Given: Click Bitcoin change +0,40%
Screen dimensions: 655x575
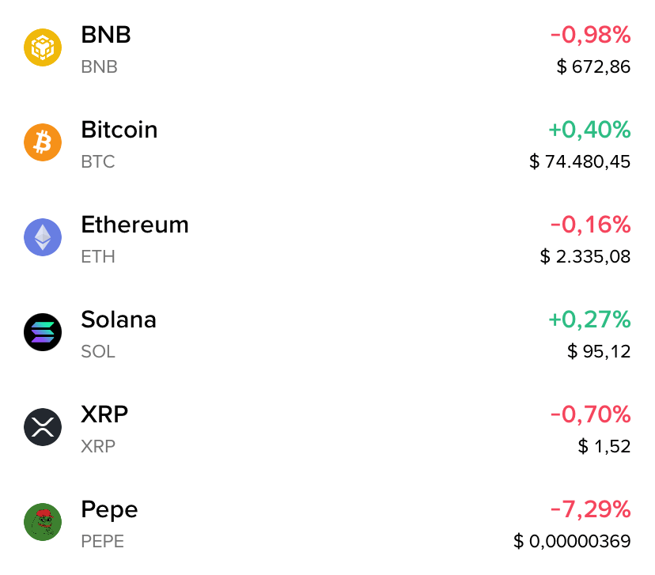Looking at the screenshot, I should (589, 130).
